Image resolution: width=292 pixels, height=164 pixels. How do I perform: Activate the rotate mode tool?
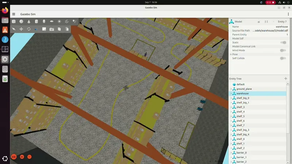click(x=29, y=29)
